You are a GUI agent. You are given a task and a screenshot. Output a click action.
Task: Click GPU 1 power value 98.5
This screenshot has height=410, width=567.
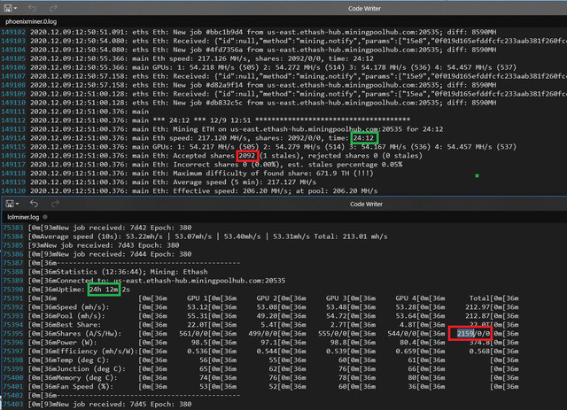coord(201,343)
